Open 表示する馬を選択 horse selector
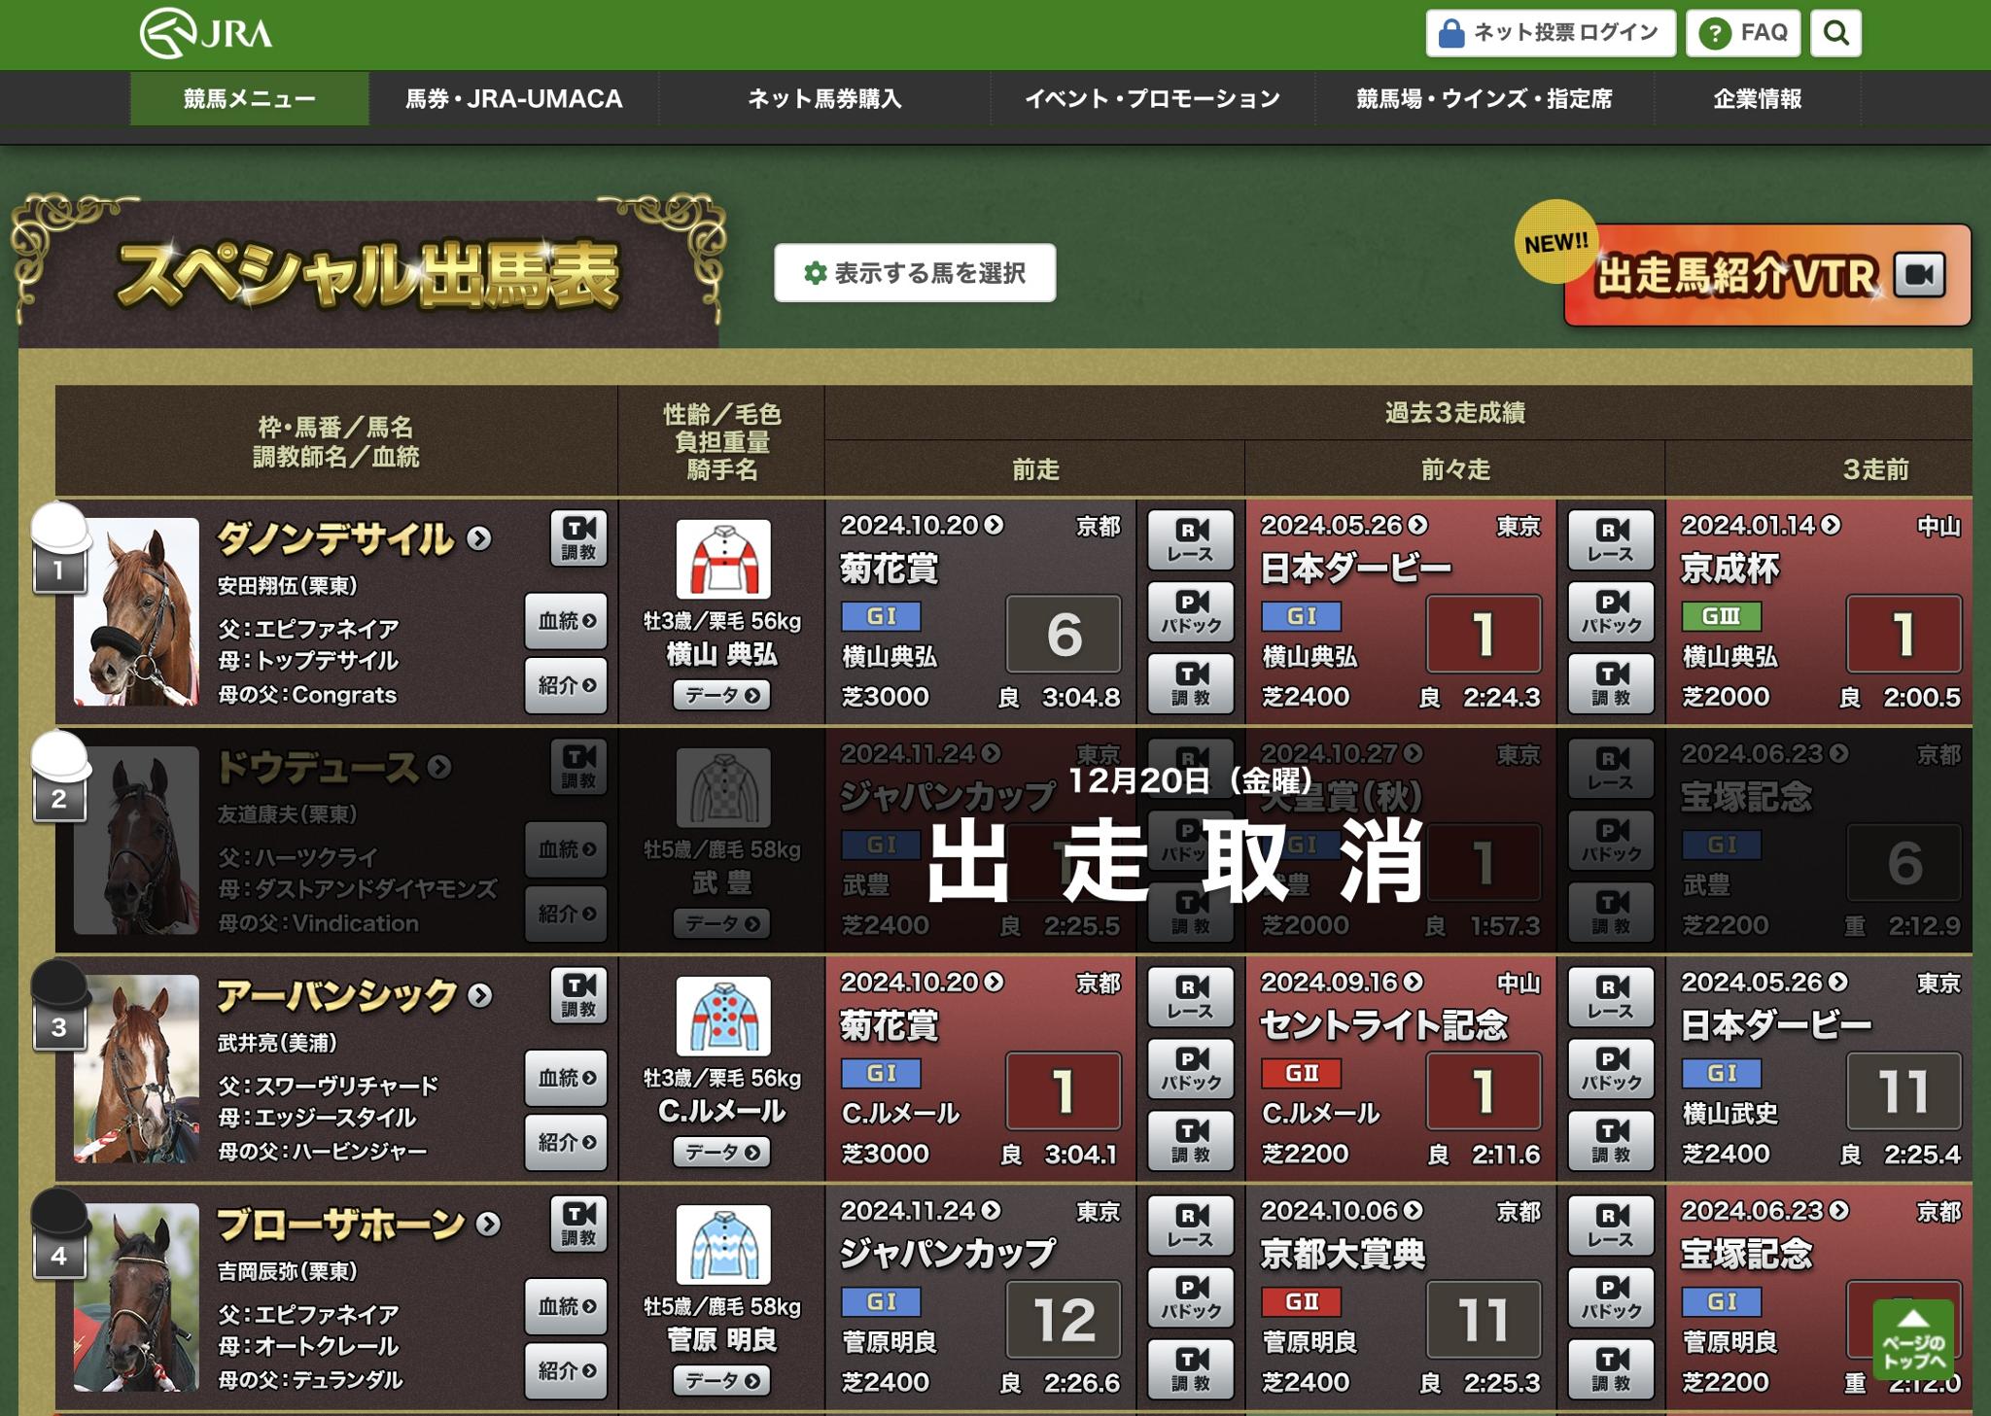Screen dimensions: 1991x1416 pyautogui.click(x=915, y=273)
